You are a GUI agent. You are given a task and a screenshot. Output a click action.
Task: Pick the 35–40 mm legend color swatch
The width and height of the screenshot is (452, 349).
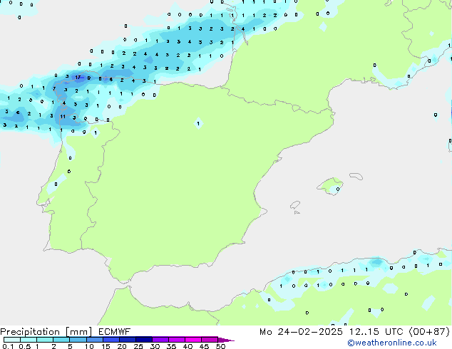(x=176, y=340)
